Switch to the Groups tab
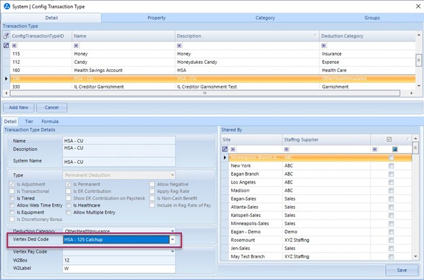Image resolution: width=424 pixels, height=280 pixels. click(372, 18)
